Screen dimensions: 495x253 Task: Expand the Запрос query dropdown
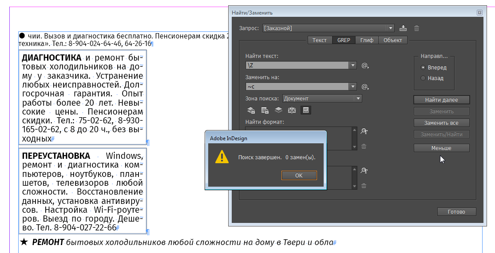coord(390,28)
